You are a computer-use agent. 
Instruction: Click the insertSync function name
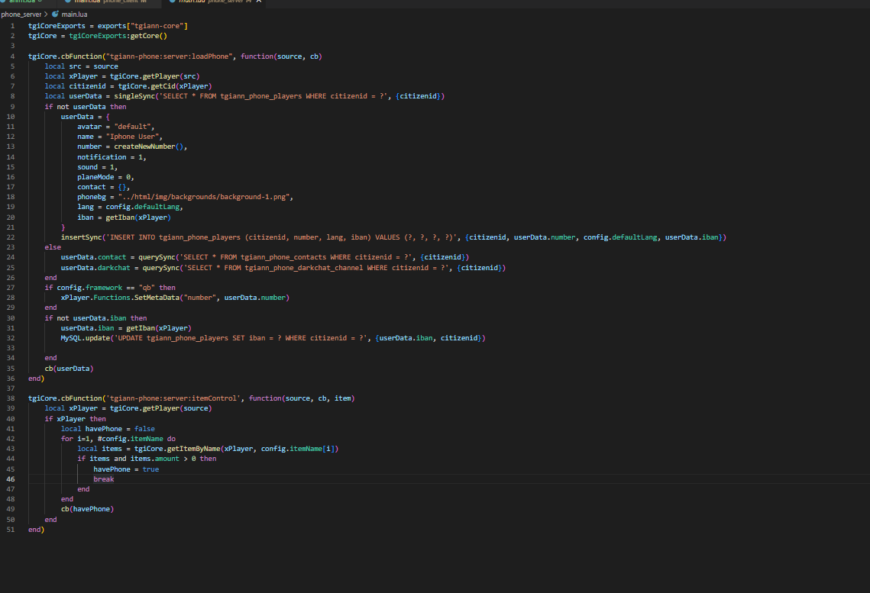click(x=81, y=238)
